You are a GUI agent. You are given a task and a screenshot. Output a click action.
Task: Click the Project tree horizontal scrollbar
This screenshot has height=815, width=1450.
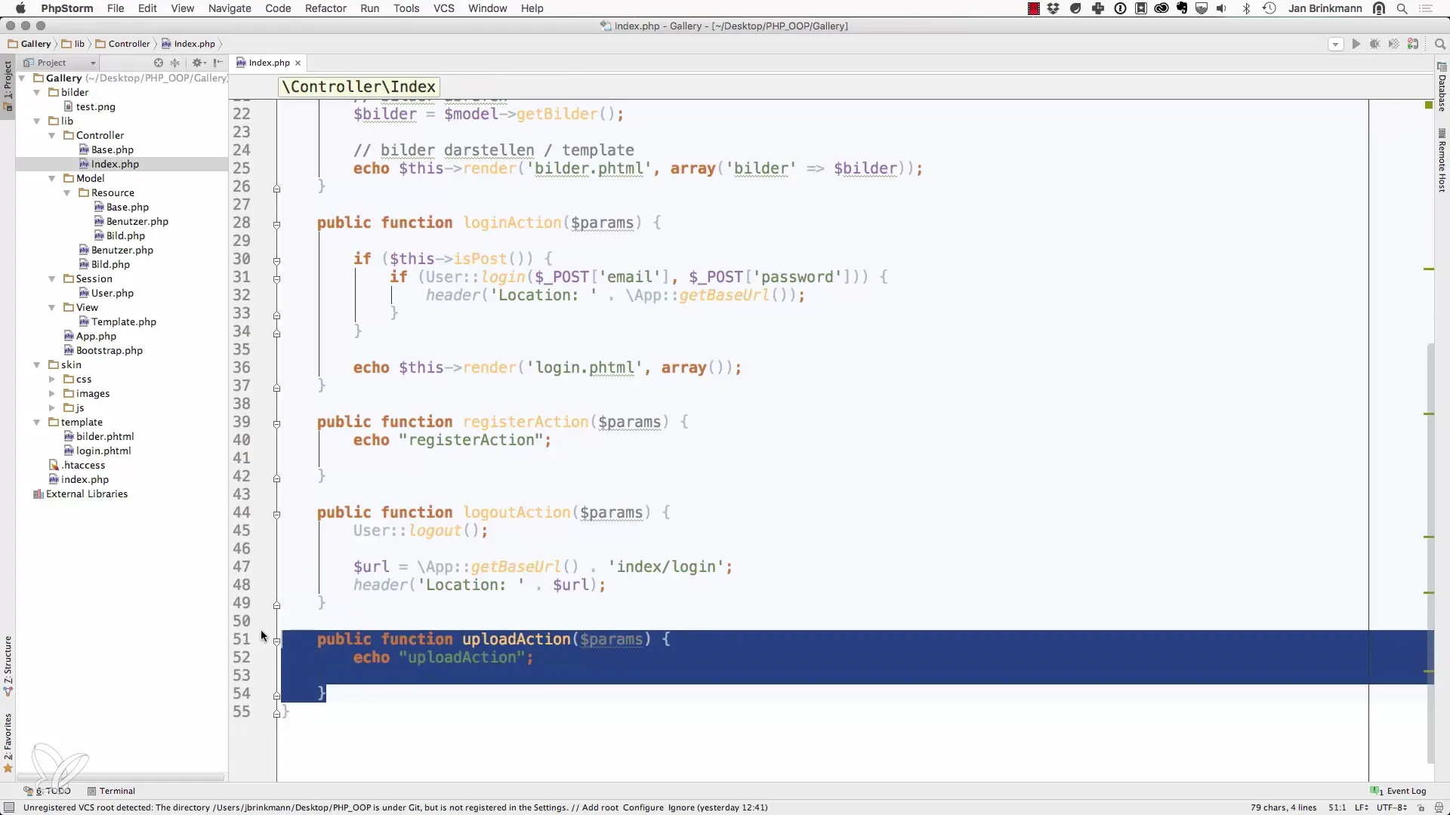pyautogui.click(x=121, y=777)
